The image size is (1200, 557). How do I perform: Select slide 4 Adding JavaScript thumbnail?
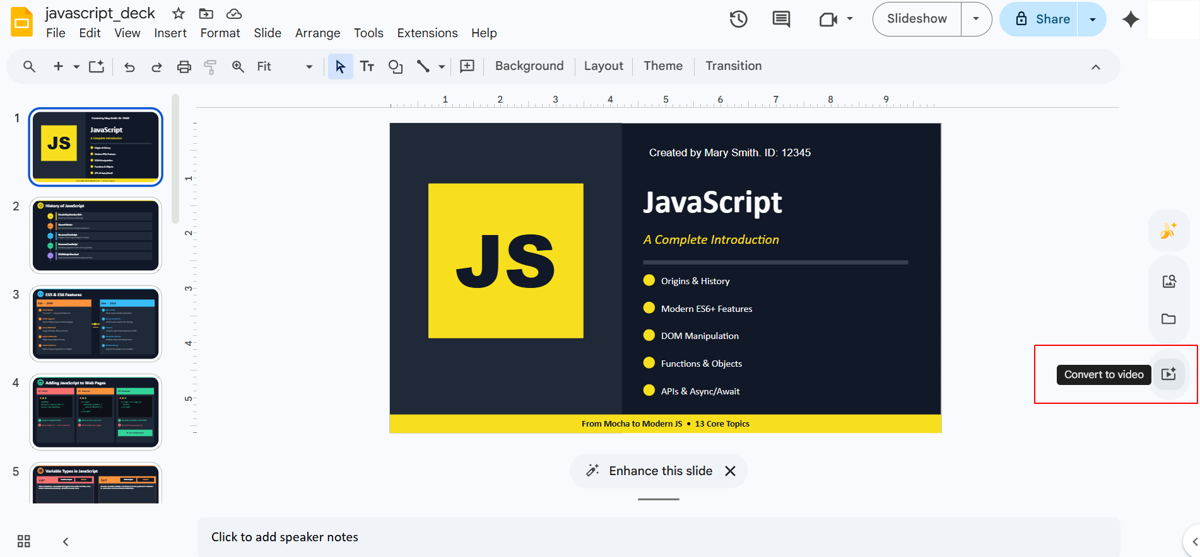96,412
